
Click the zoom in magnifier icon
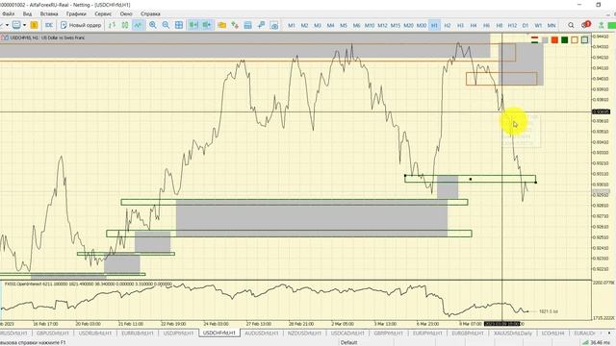click(x=153, y=25)
